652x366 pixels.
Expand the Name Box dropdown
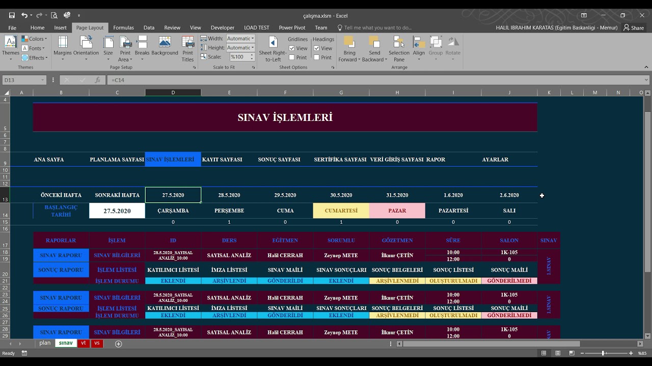(42, 80)
